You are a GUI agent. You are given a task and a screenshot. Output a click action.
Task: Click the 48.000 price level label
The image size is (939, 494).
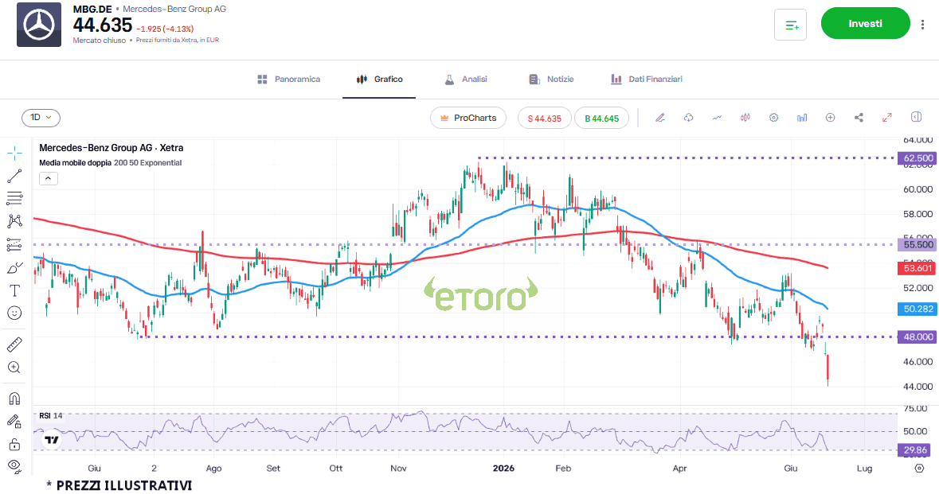pyautogui.click(x=917, y=336)
